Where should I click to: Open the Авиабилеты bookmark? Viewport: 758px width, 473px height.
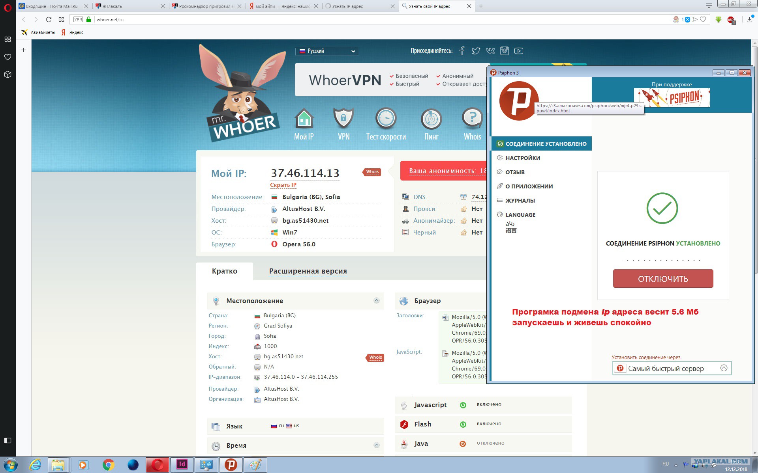pyautogui.click(x=39, y=32)
